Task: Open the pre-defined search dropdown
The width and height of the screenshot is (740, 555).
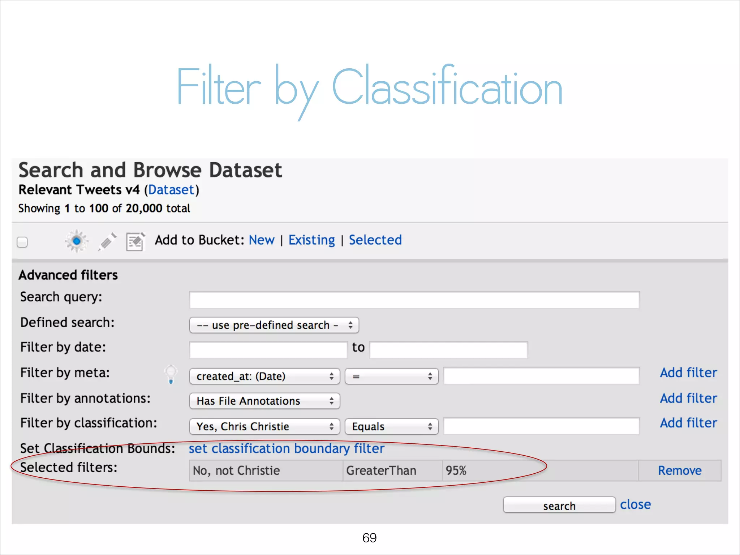Action: [x=274, y=325]
